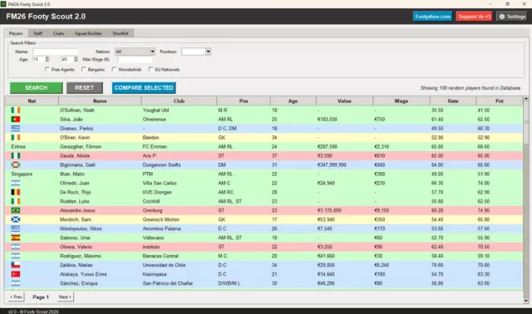
Task: Sort by the Value column header
Action: point(344,101)
